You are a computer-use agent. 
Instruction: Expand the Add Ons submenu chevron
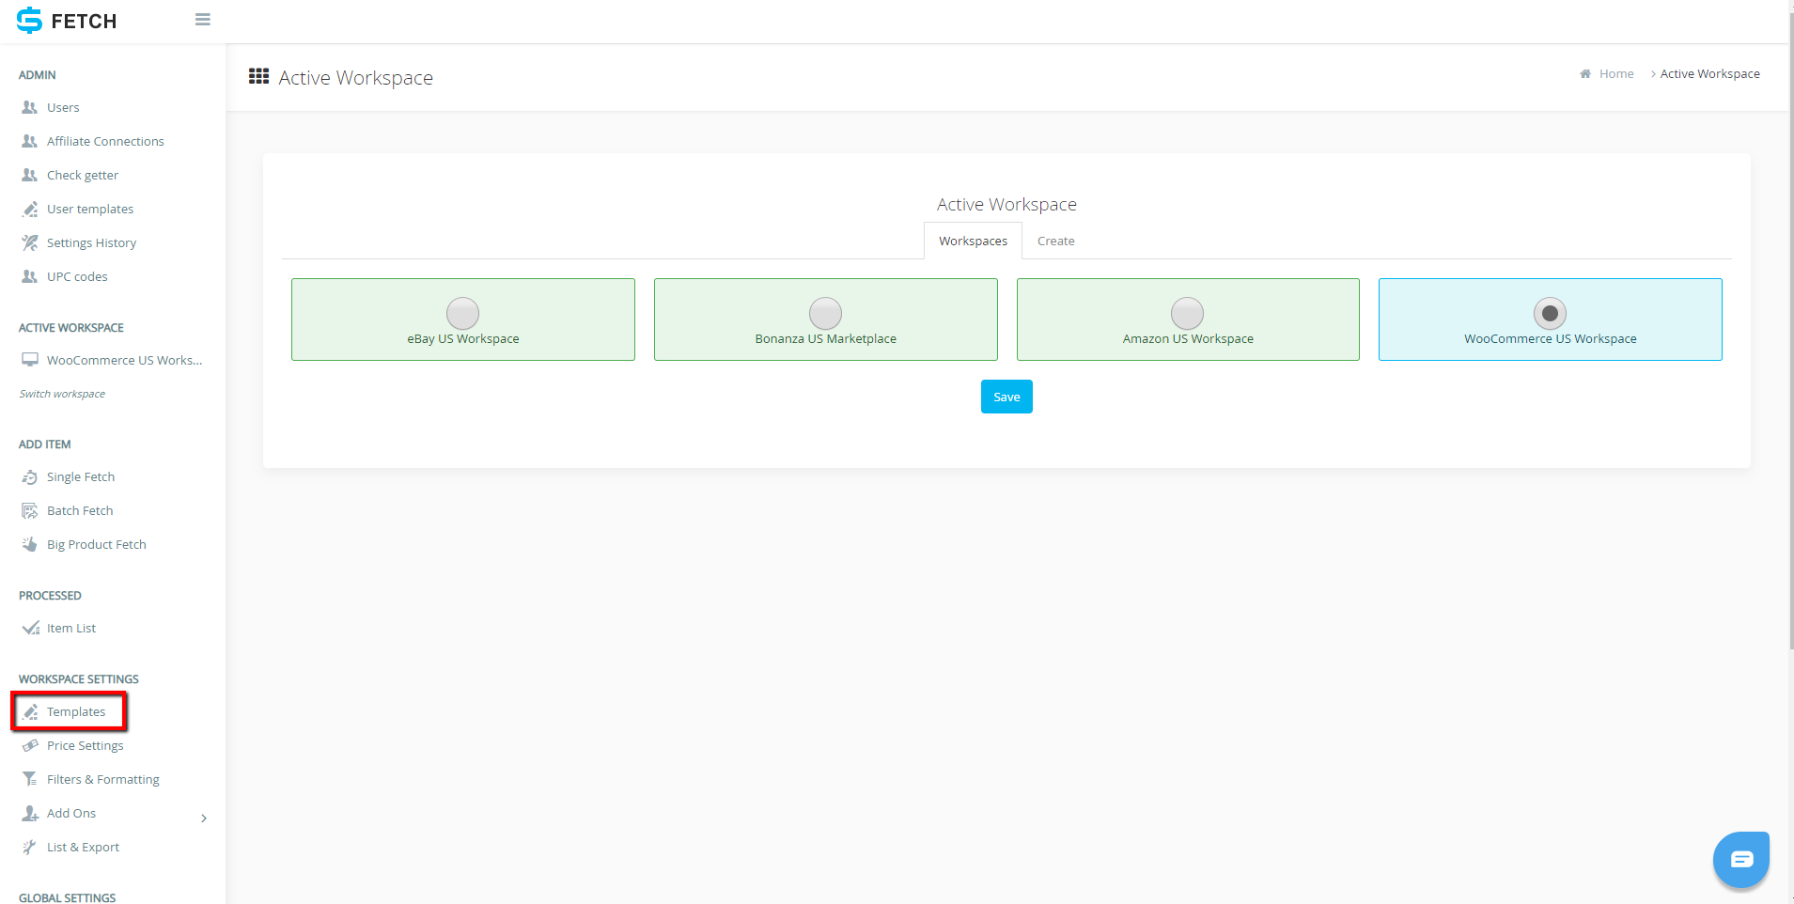pos(204,818)
